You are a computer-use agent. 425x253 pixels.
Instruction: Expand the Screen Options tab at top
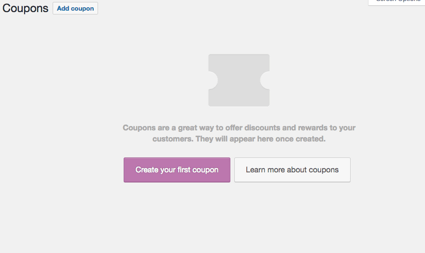[x=397, y=1]
